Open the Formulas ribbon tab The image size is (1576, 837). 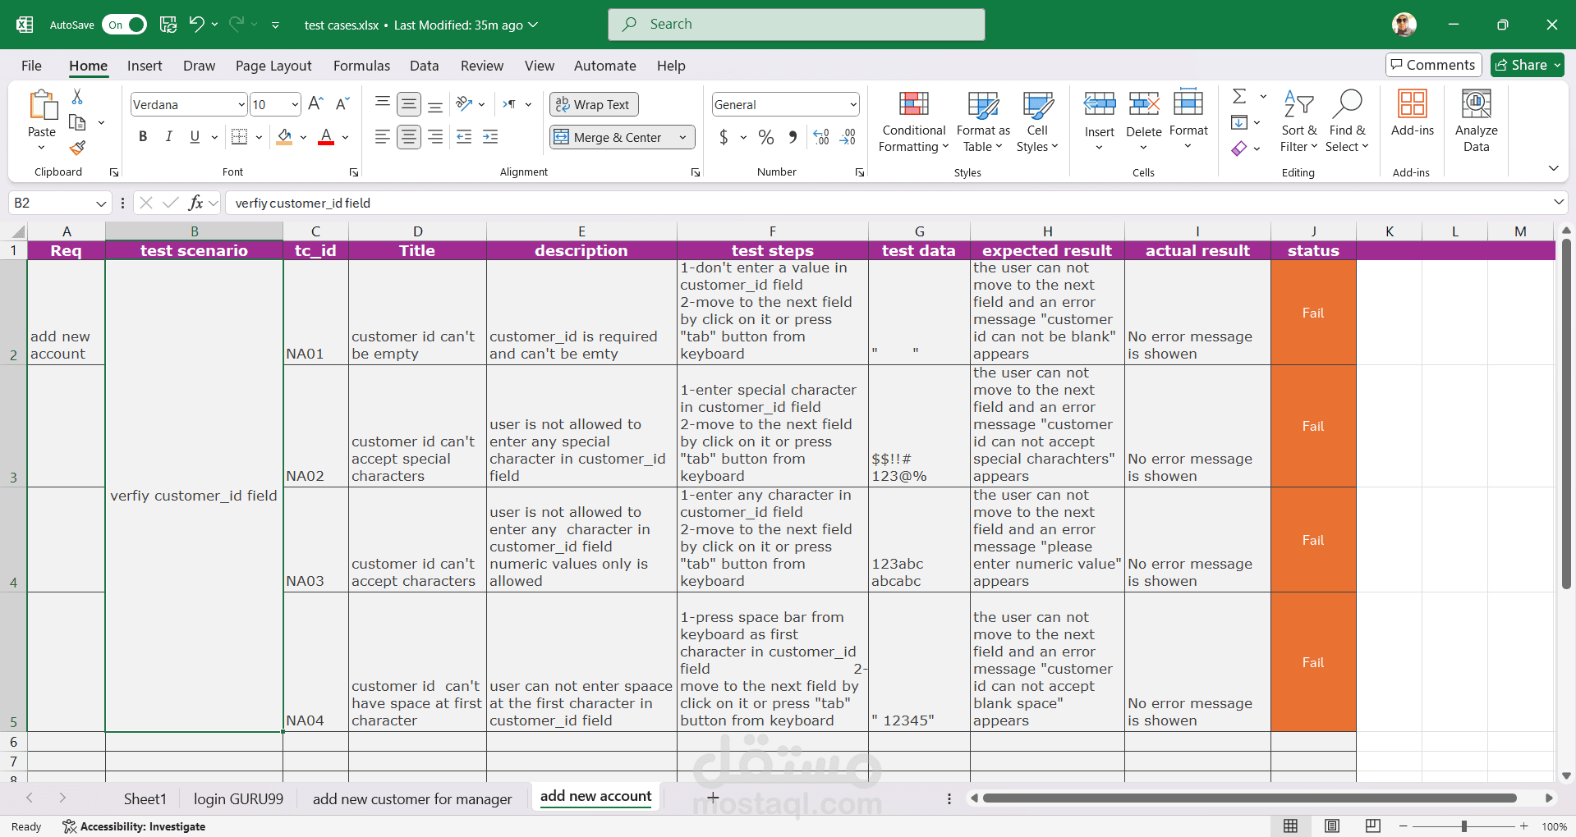[x=361, y=66]
